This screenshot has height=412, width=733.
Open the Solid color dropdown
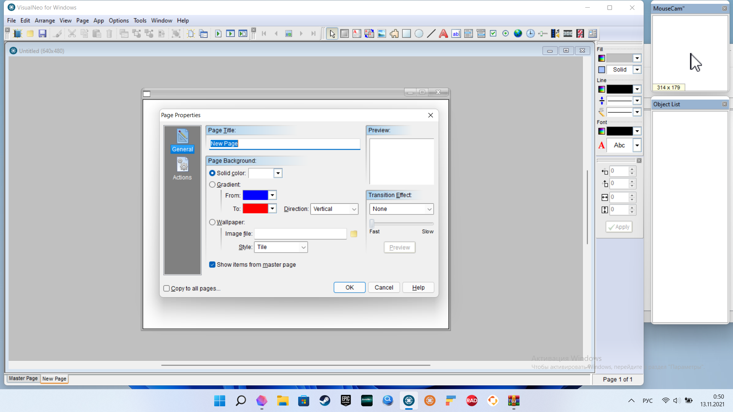[x=278, y=173]
